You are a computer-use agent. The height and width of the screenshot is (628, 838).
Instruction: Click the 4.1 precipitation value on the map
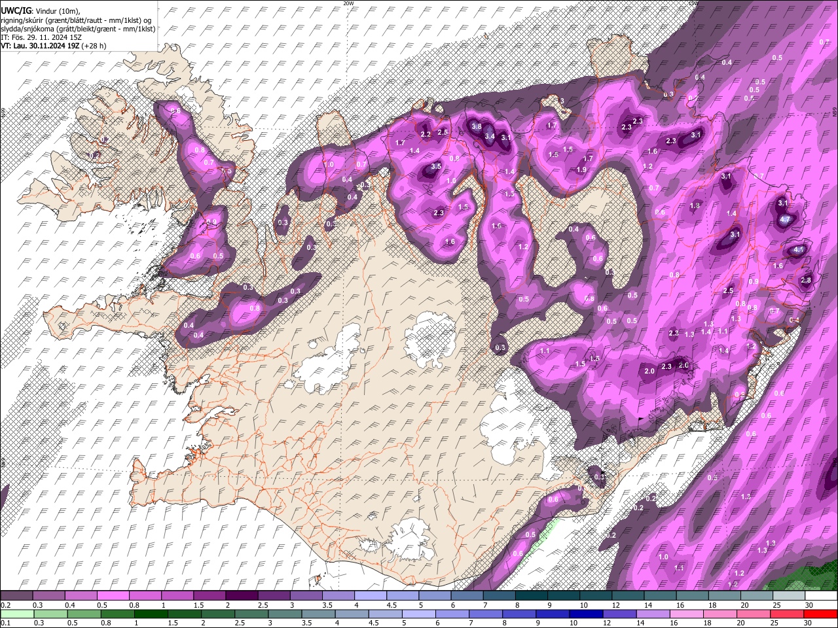coord(799,250)
